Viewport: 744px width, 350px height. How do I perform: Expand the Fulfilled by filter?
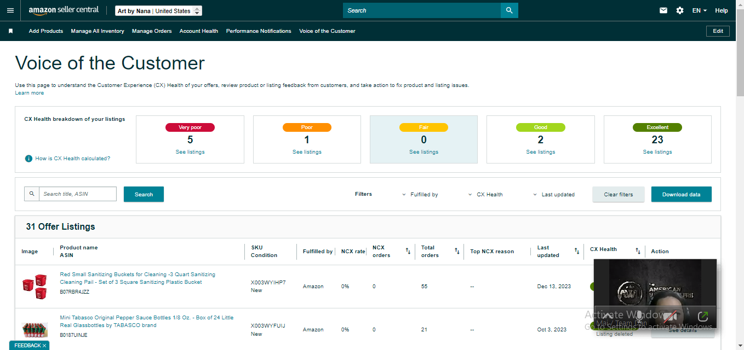420,194
